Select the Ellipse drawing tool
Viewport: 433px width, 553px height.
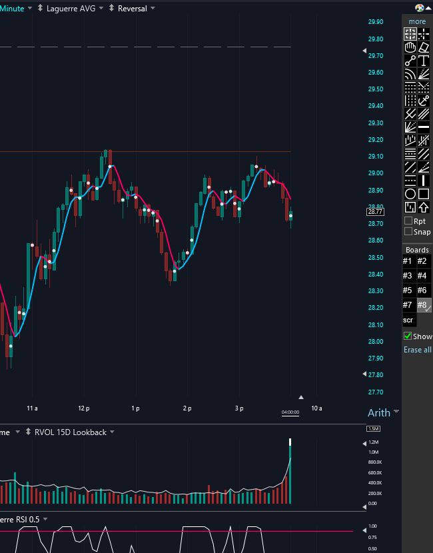pyautogui.click(x=409, y=193)
